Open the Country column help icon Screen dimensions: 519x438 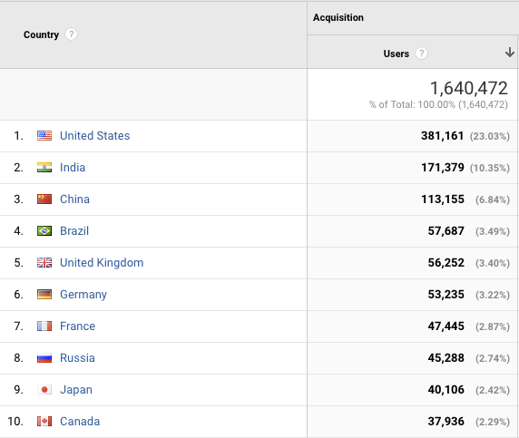pyautogui.click(x=71, y=34)
